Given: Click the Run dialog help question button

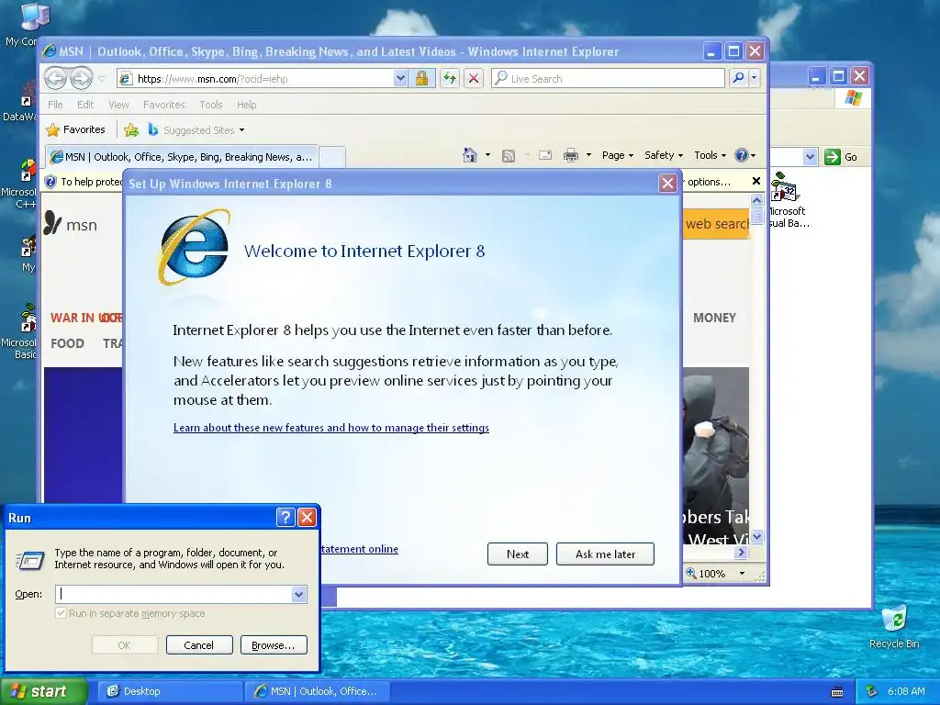Looking at the screenshot, I should (x=285, y=518).
